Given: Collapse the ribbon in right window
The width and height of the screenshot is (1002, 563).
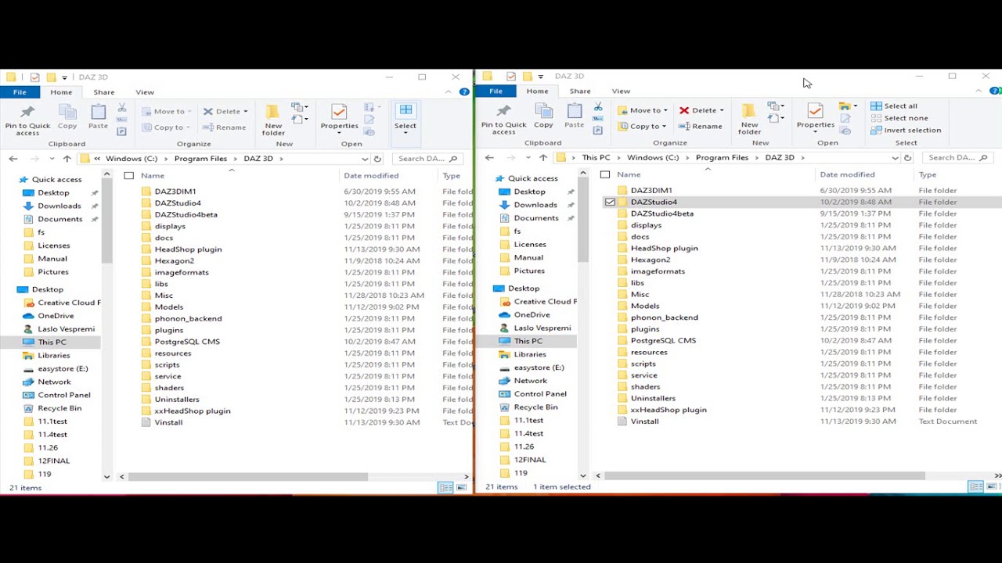Looking at the screenshot, I should [x=979, y=91].
